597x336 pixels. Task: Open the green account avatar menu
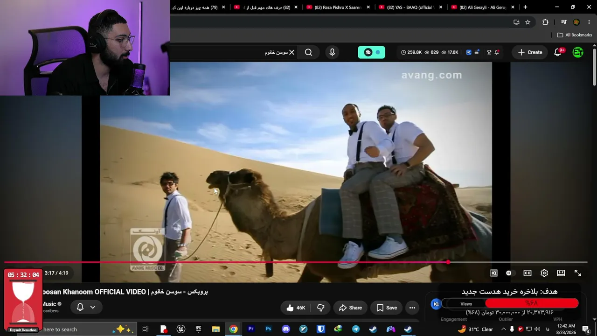578,52
